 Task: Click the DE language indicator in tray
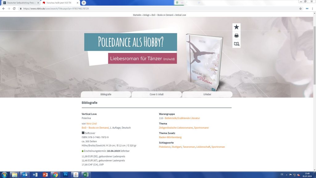(282, 174)
